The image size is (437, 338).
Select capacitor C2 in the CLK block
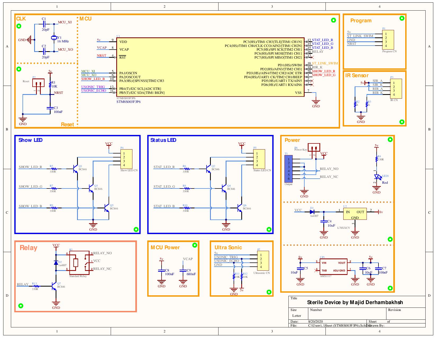click(x=44, y=51)
